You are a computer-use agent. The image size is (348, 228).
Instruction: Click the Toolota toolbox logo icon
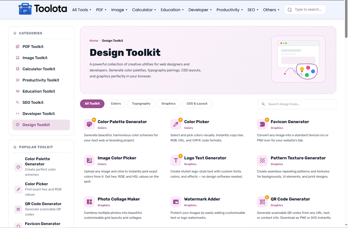[25, 9]
